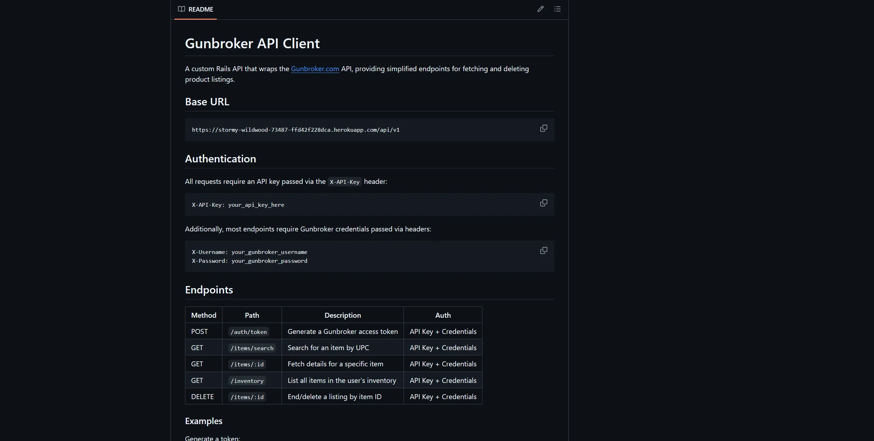The height and width of the screenshot is (441, 874).
Task: Click the /items/search path cell
Action: (252, 348)
